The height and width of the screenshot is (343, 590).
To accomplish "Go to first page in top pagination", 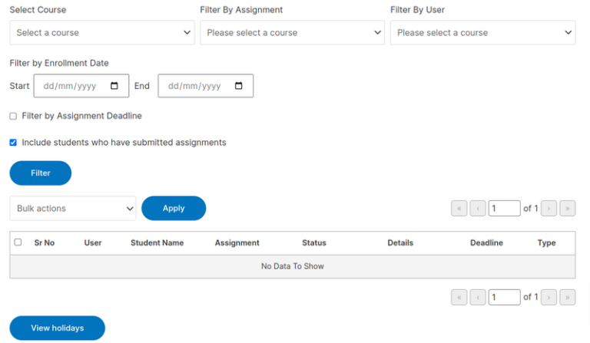I will tap(459, 208).
